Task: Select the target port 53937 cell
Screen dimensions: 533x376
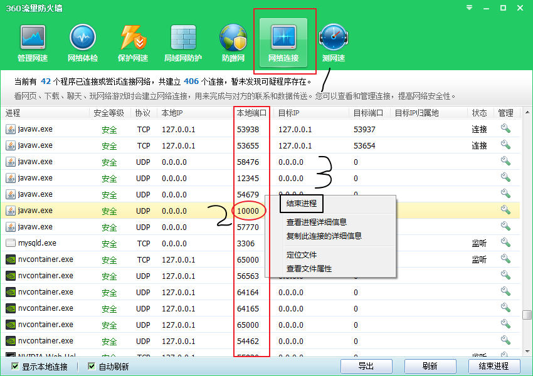Action: click(x=364, y=130)
